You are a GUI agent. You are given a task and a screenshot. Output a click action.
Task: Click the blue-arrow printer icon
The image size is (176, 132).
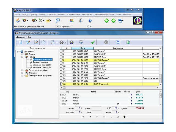71,42
